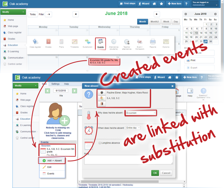
Task: Enable the Longtime absence checkbox
Action: [x=100, y=143]
